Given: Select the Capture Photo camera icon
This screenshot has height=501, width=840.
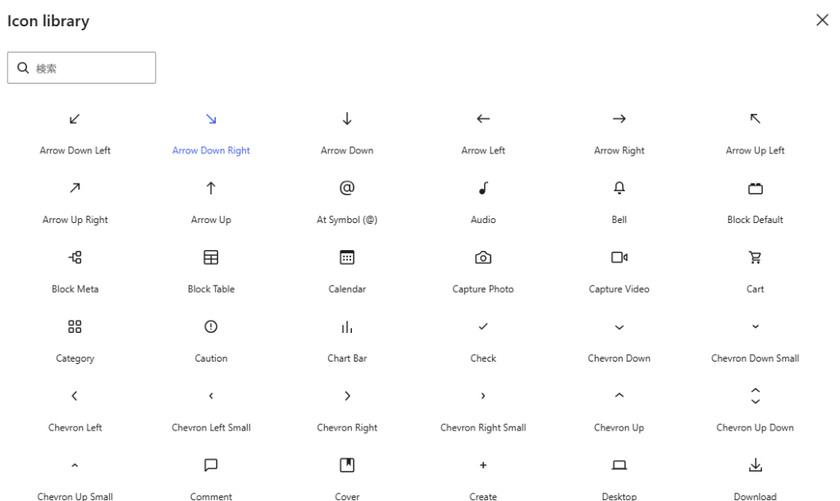Looking at the screenshot, I should (483, 257).
